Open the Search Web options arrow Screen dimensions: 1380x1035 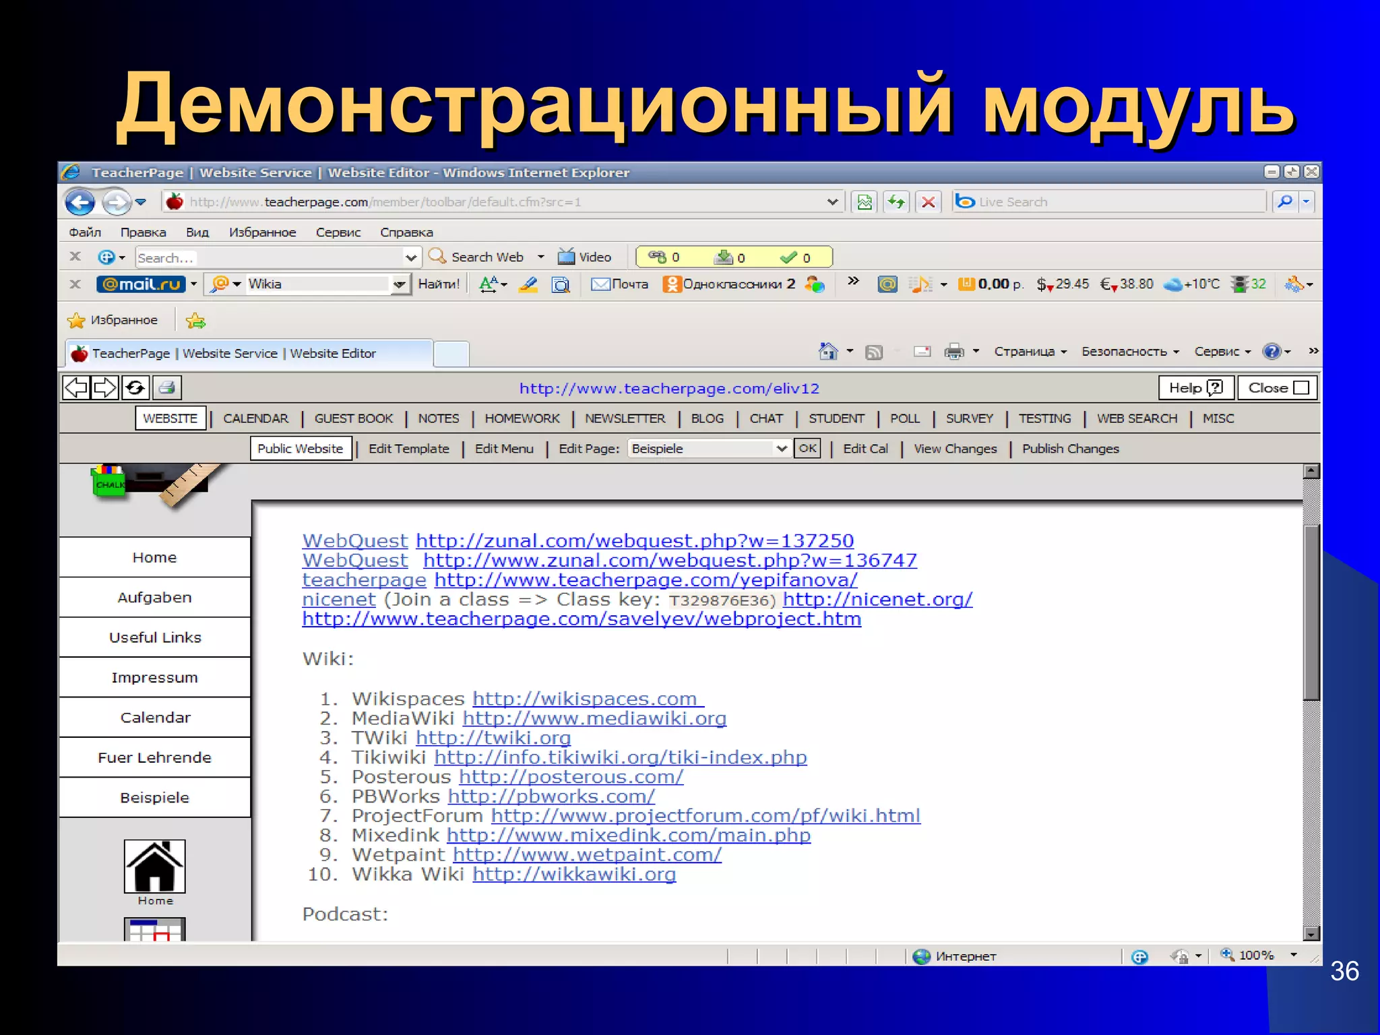coord(540,257)
